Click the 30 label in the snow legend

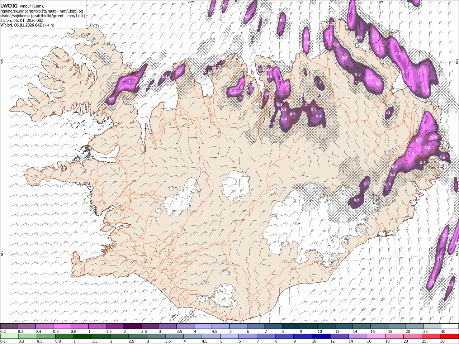(x=443, y=332)
